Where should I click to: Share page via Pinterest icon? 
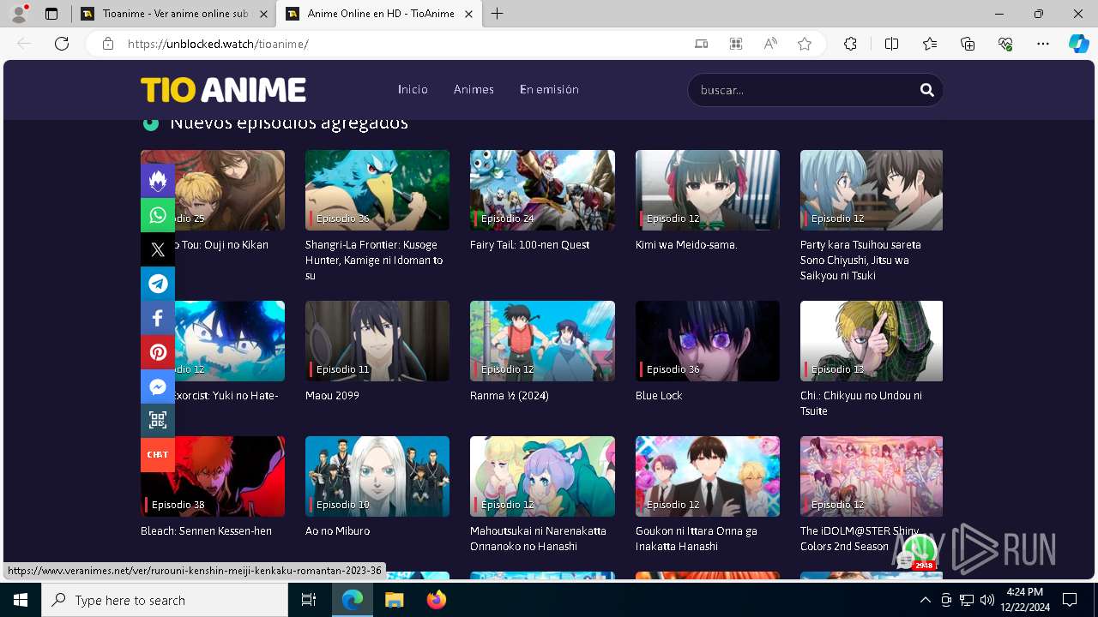(158, 352)
